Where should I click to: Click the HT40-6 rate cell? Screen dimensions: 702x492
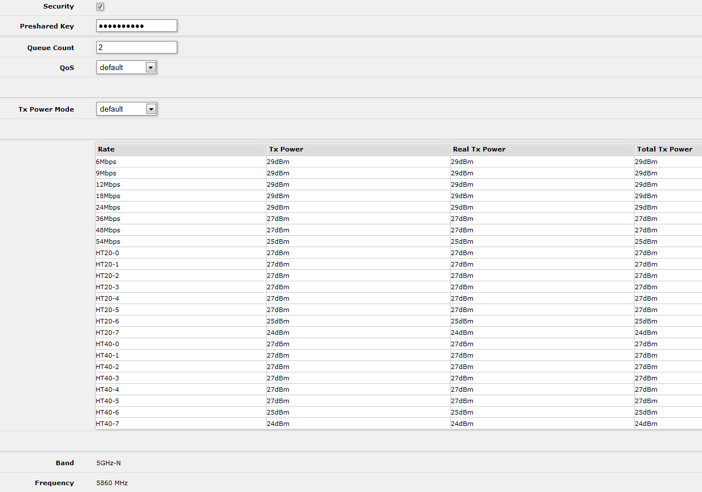coord(181,412)
